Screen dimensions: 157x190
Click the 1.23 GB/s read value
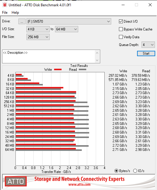click(x=143, y=84)
